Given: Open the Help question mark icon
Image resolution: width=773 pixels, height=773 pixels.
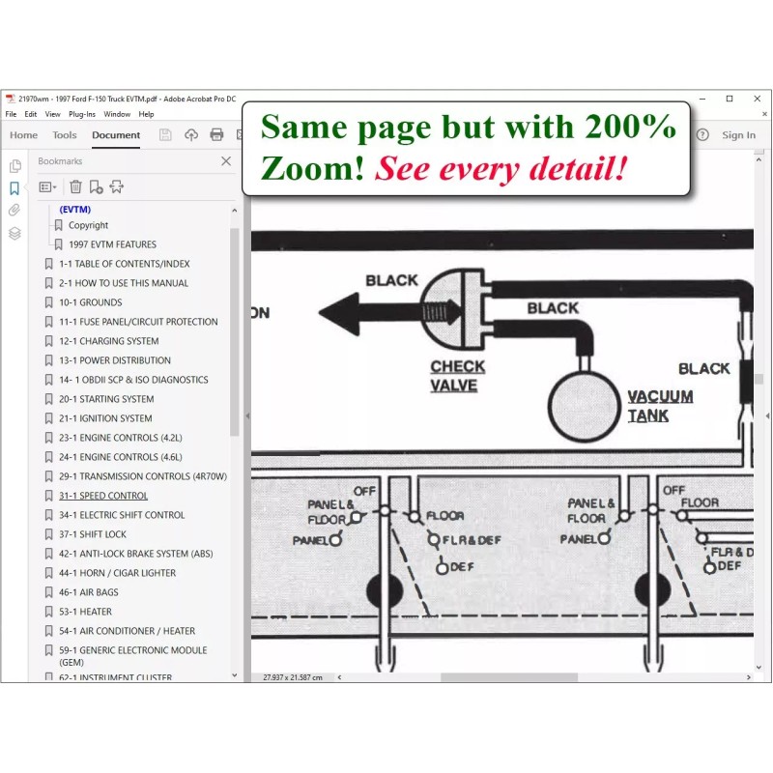Looking at the screenshot, I should coord(702,135).
